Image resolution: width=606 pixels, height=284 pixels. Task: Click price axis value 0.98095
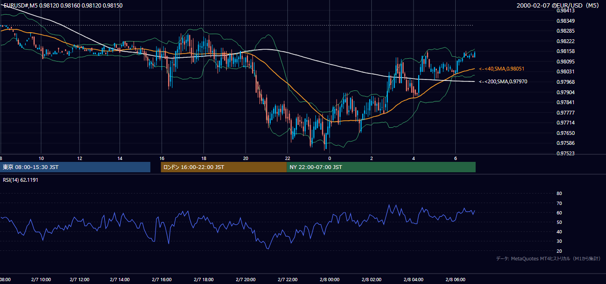pyautogui.click(x=565, y=62)
